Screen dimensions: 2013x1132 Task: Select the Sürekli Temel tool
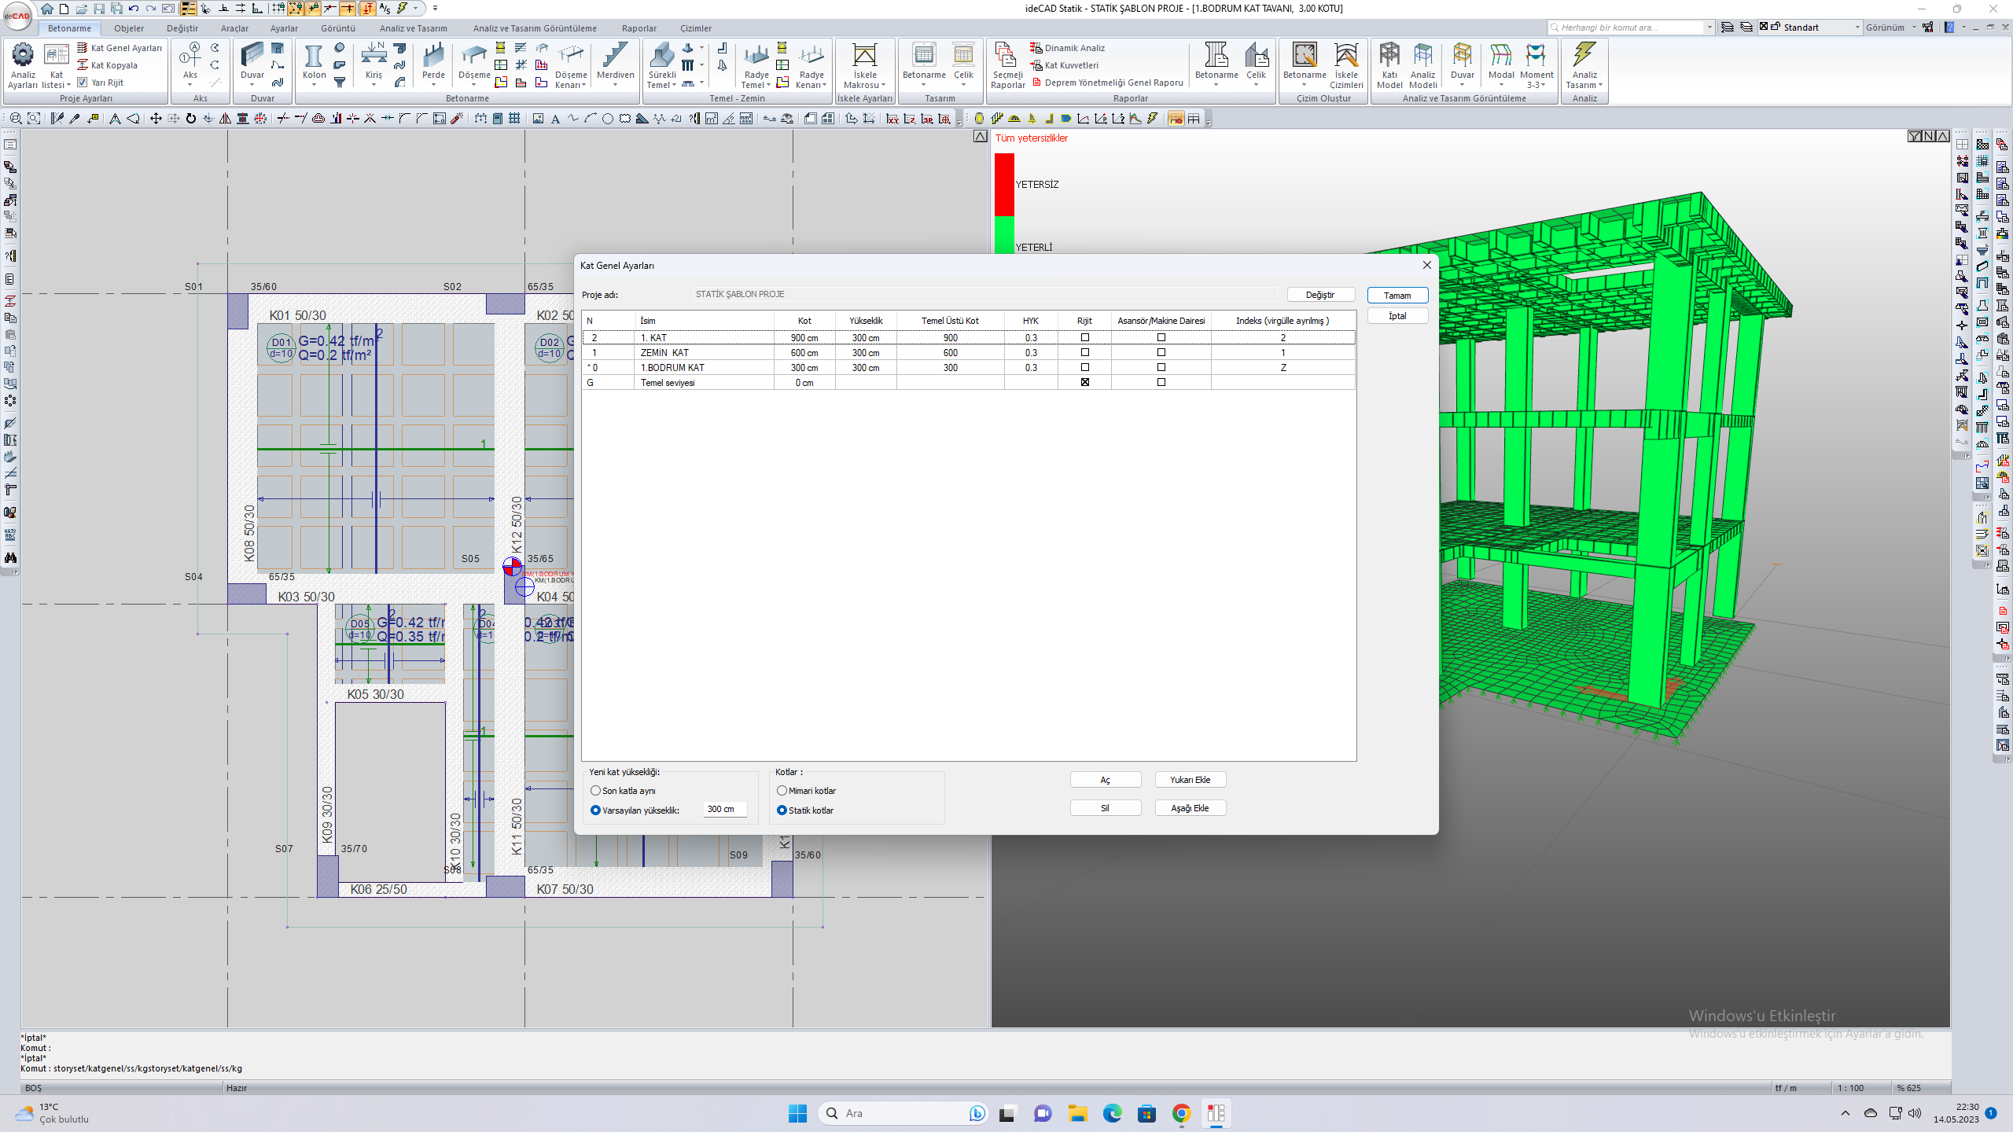661,65
